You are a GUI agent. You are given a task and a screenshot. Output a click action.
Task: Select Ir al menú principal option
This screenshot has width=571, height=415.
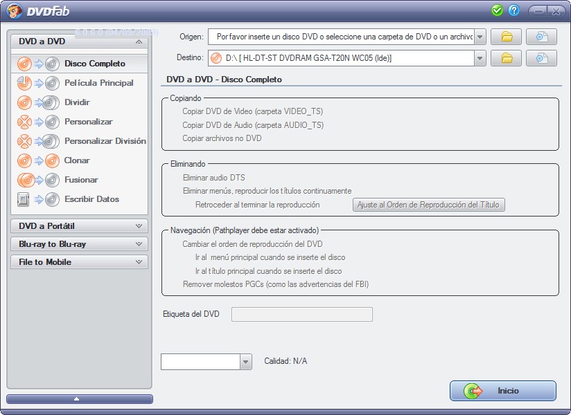(270, 257)
